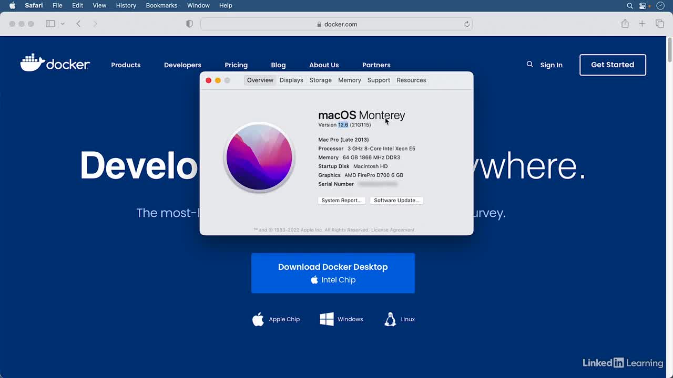Click Sign In link
Screen dimensions: 673x378
551,65
